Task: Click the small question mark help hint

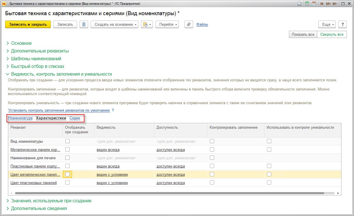Action: pyautogui.click(x=113, y=110)
